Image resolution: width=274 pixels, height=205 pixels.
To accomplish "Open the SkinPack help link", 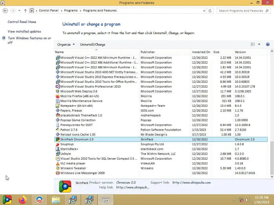I will click(133, 187).
